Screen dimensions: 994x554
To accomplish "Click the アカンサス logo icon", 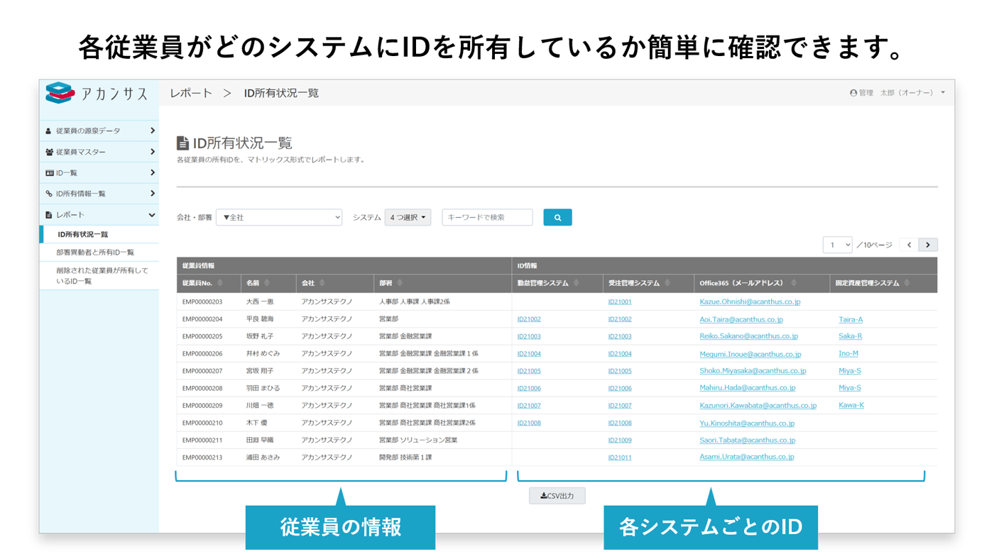I will [60, 93].
